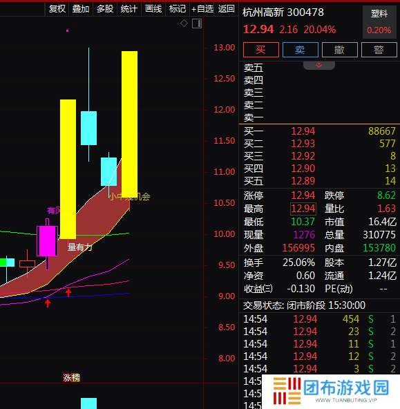Image resolution: width=400 pixels, height=409 pixels.
Task: Open the 叠加 overlay option
Action: coord(81,9)
